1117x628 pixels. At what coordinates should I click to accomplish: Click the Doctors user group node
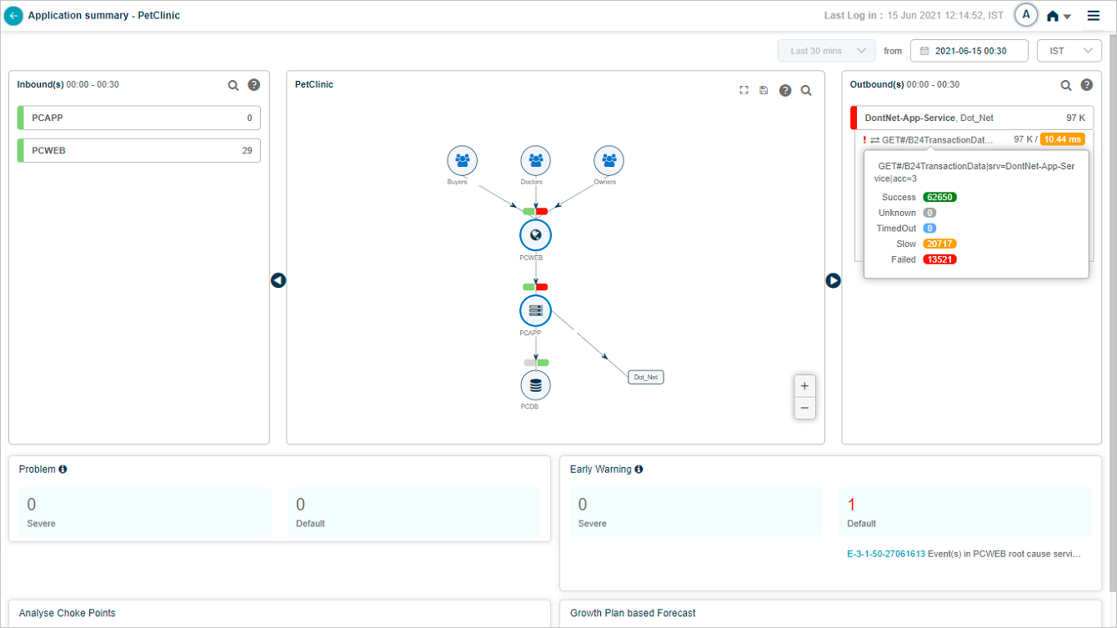pyautogui.click(x=535, y=160)
